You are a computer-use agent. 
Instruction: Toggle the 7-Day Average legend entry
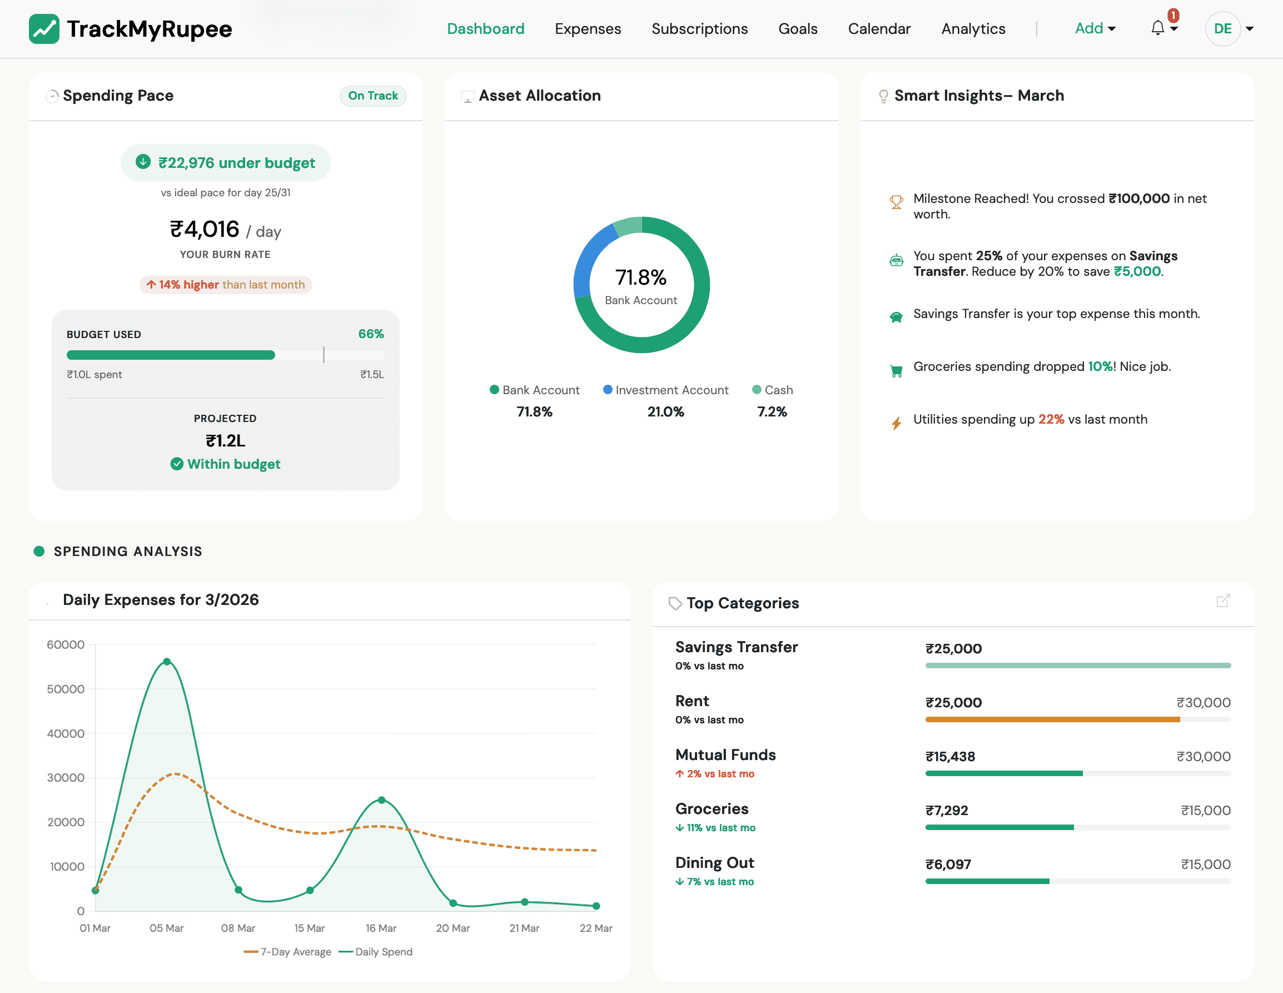287,951
